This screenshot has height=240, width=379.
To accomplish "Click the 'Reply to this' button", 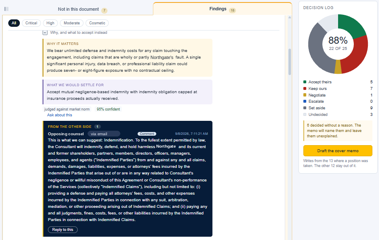I will pos(62,230).
